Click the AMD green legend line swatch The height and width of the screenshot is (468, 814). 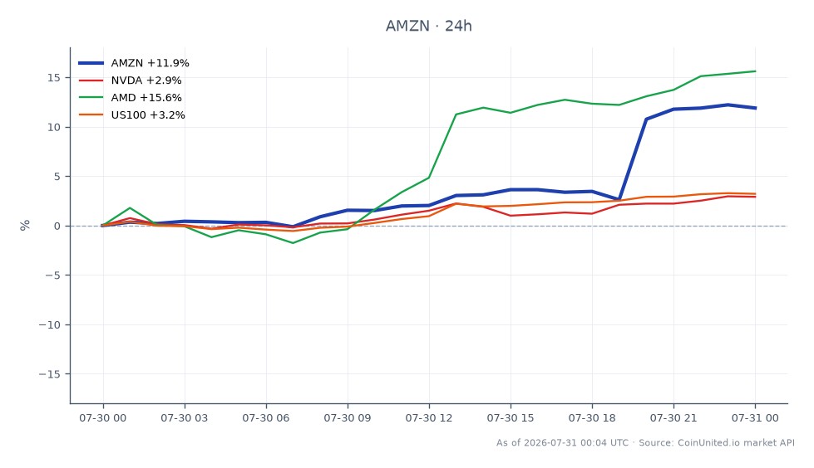[91, 97]
